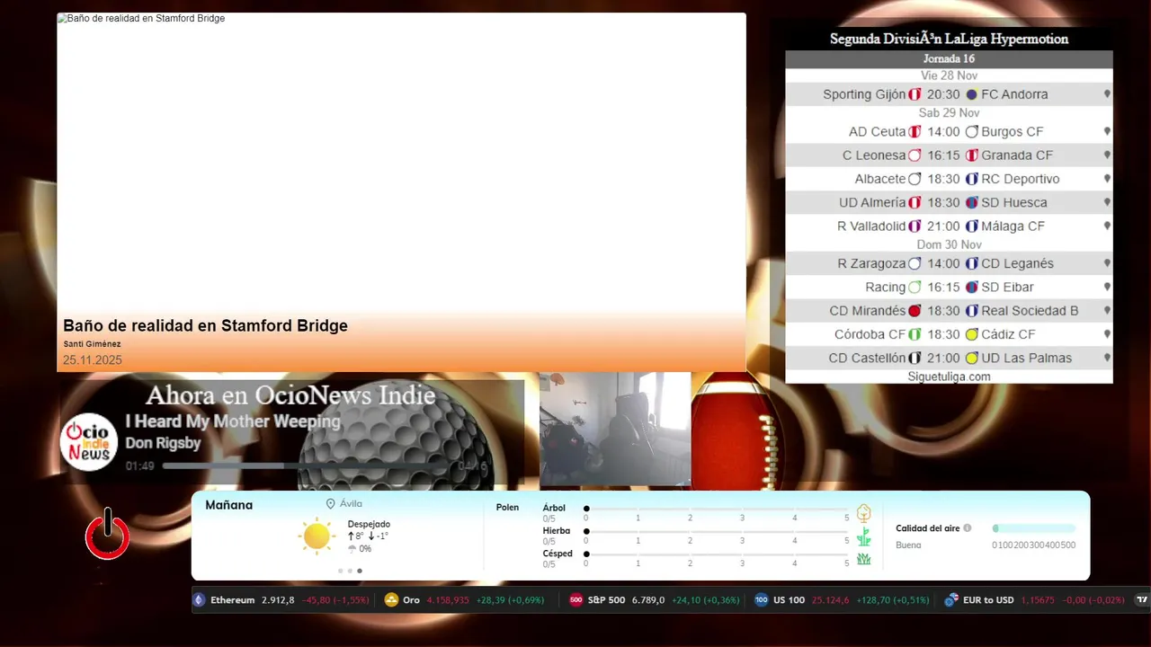
Task: Open the TradingView logo at ticker end
Action: coord(1143,600)
